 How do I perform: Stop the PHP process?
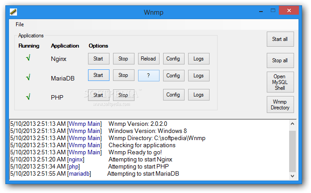tap(124, 95)
